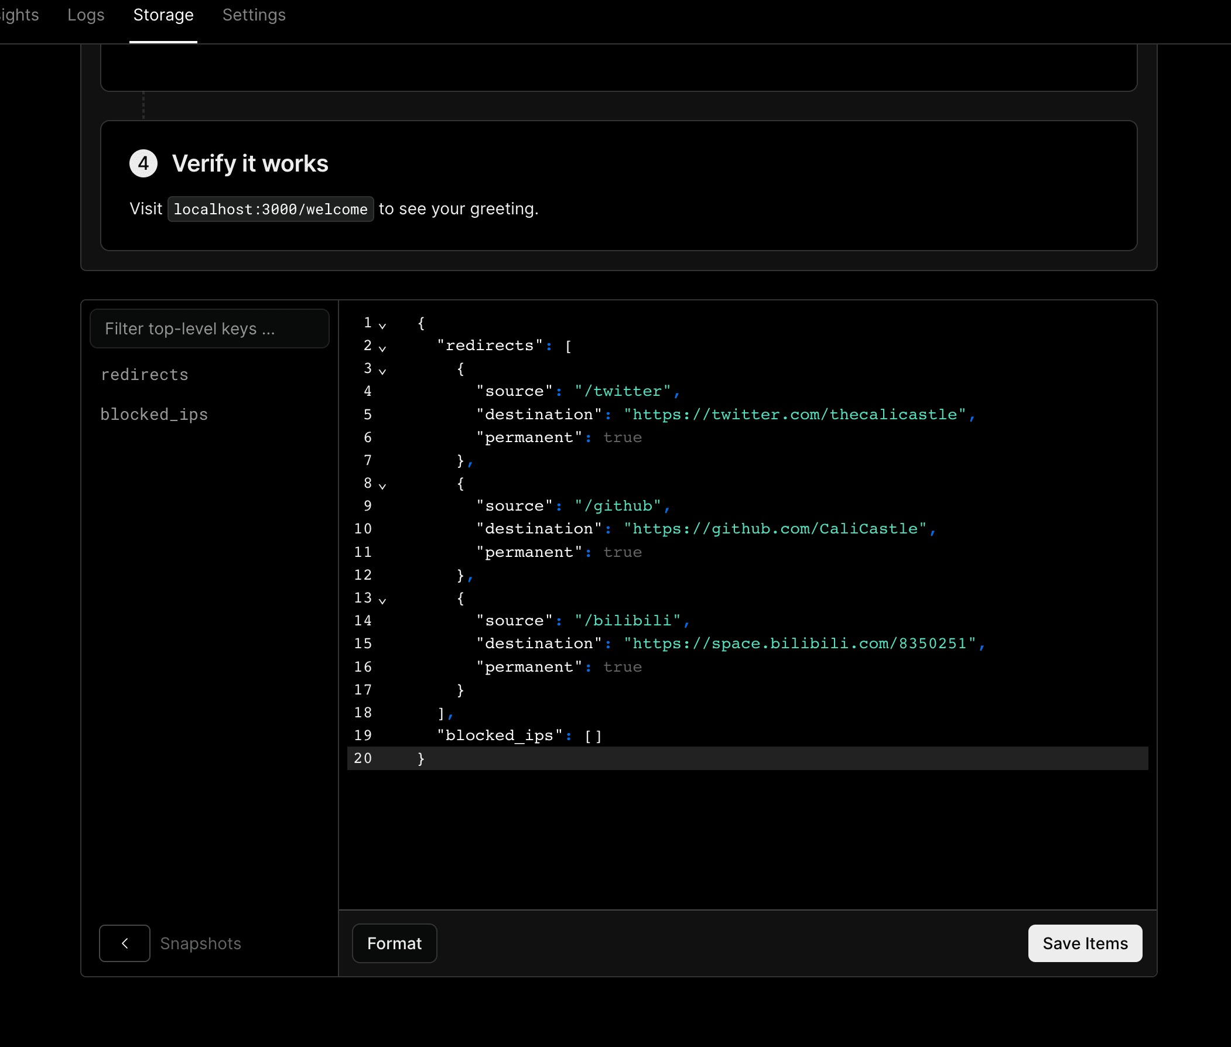
Task: Select the Storage tab
Action: tap(163, 15)
